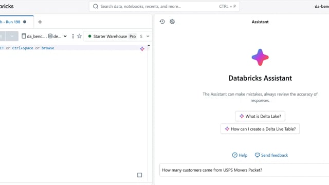Click the Assistant sparkle icon in editor
The height and width of the screenshot is (185, 329).
click(x=142, y=49)
